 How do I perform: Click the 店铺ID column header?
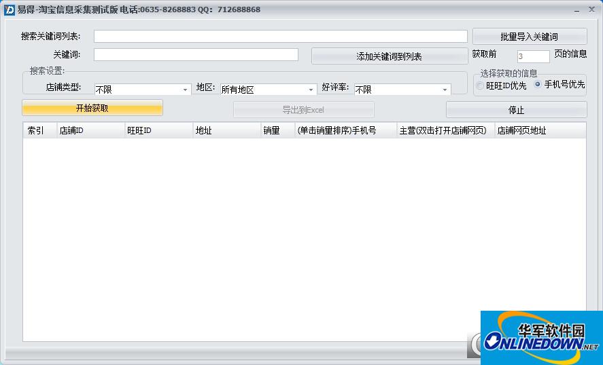click(x=91, y=130)
